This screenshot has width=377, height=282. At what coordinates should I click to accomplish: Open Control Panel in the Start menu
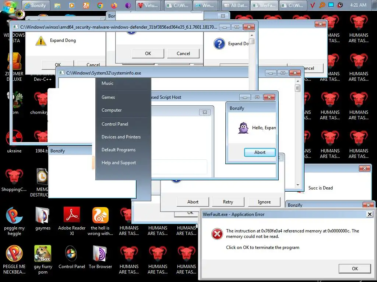point(115,124)
